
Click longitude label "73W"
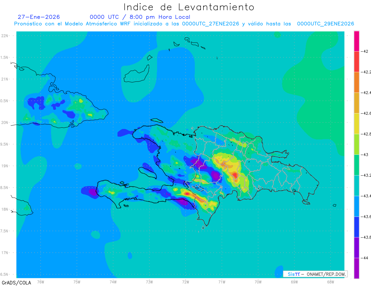click(x=149, y=282)
